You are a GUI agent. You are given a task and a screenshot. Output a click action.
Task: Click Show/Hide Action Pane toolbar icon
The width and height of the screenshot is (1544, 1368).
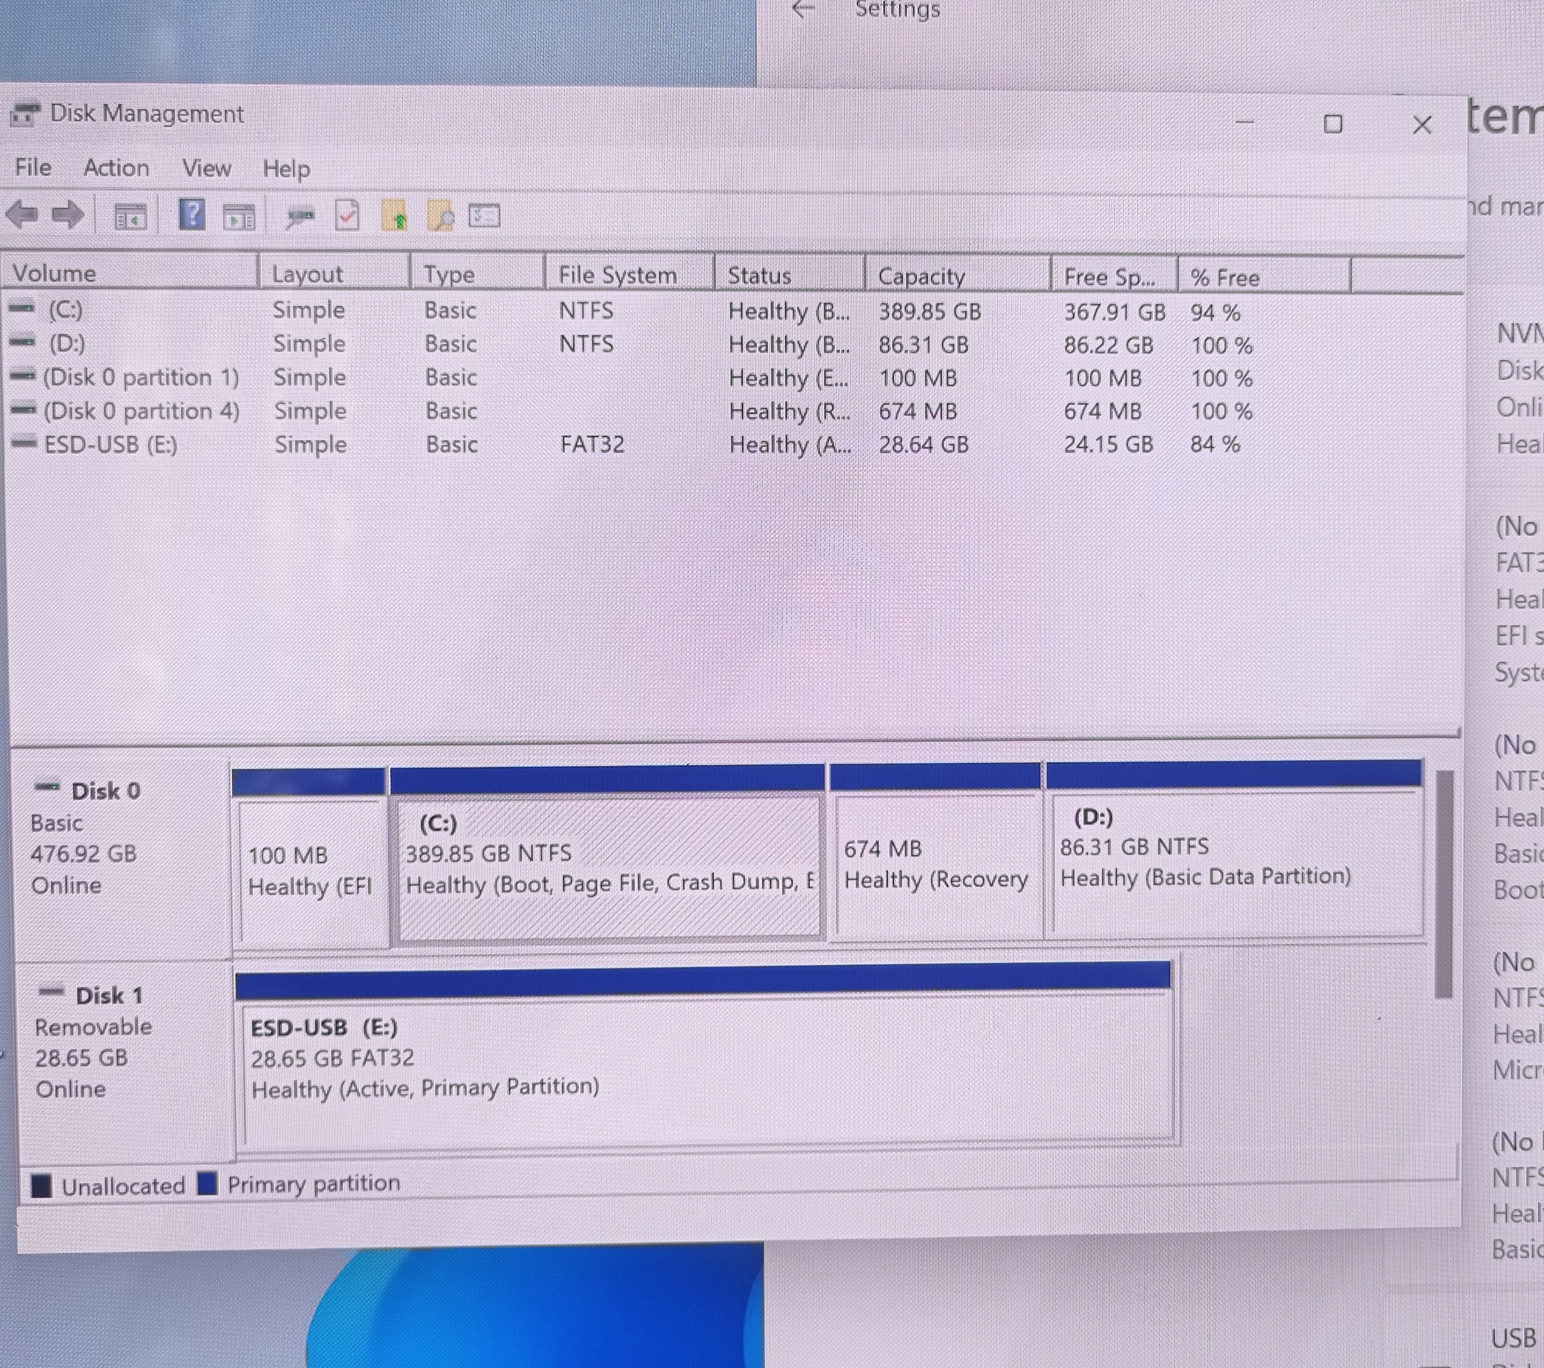pyautogui.click(x=238, y=218)
